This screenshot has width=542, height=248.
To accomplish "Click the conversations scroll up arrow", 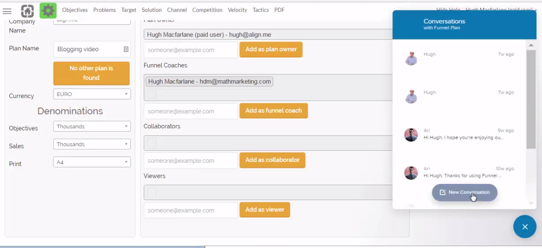I will 531,45.
